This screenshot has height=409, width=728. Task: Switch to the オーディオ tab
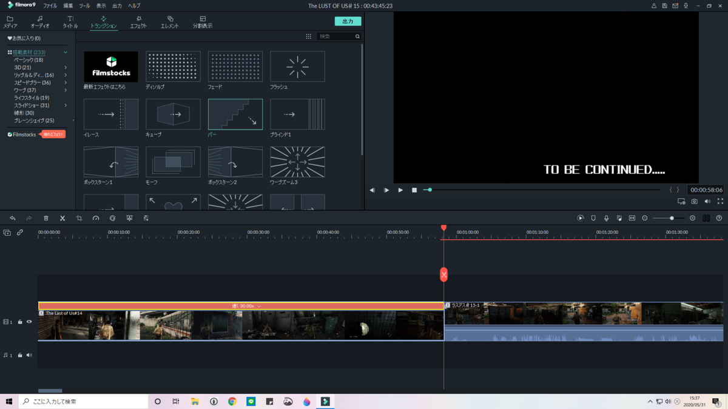(x=40, y=22)
